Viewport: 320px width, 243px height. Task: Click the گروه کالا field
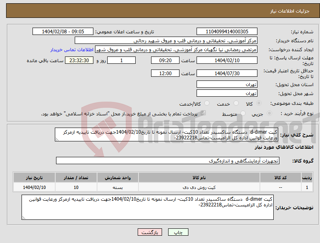pos(168,161)
